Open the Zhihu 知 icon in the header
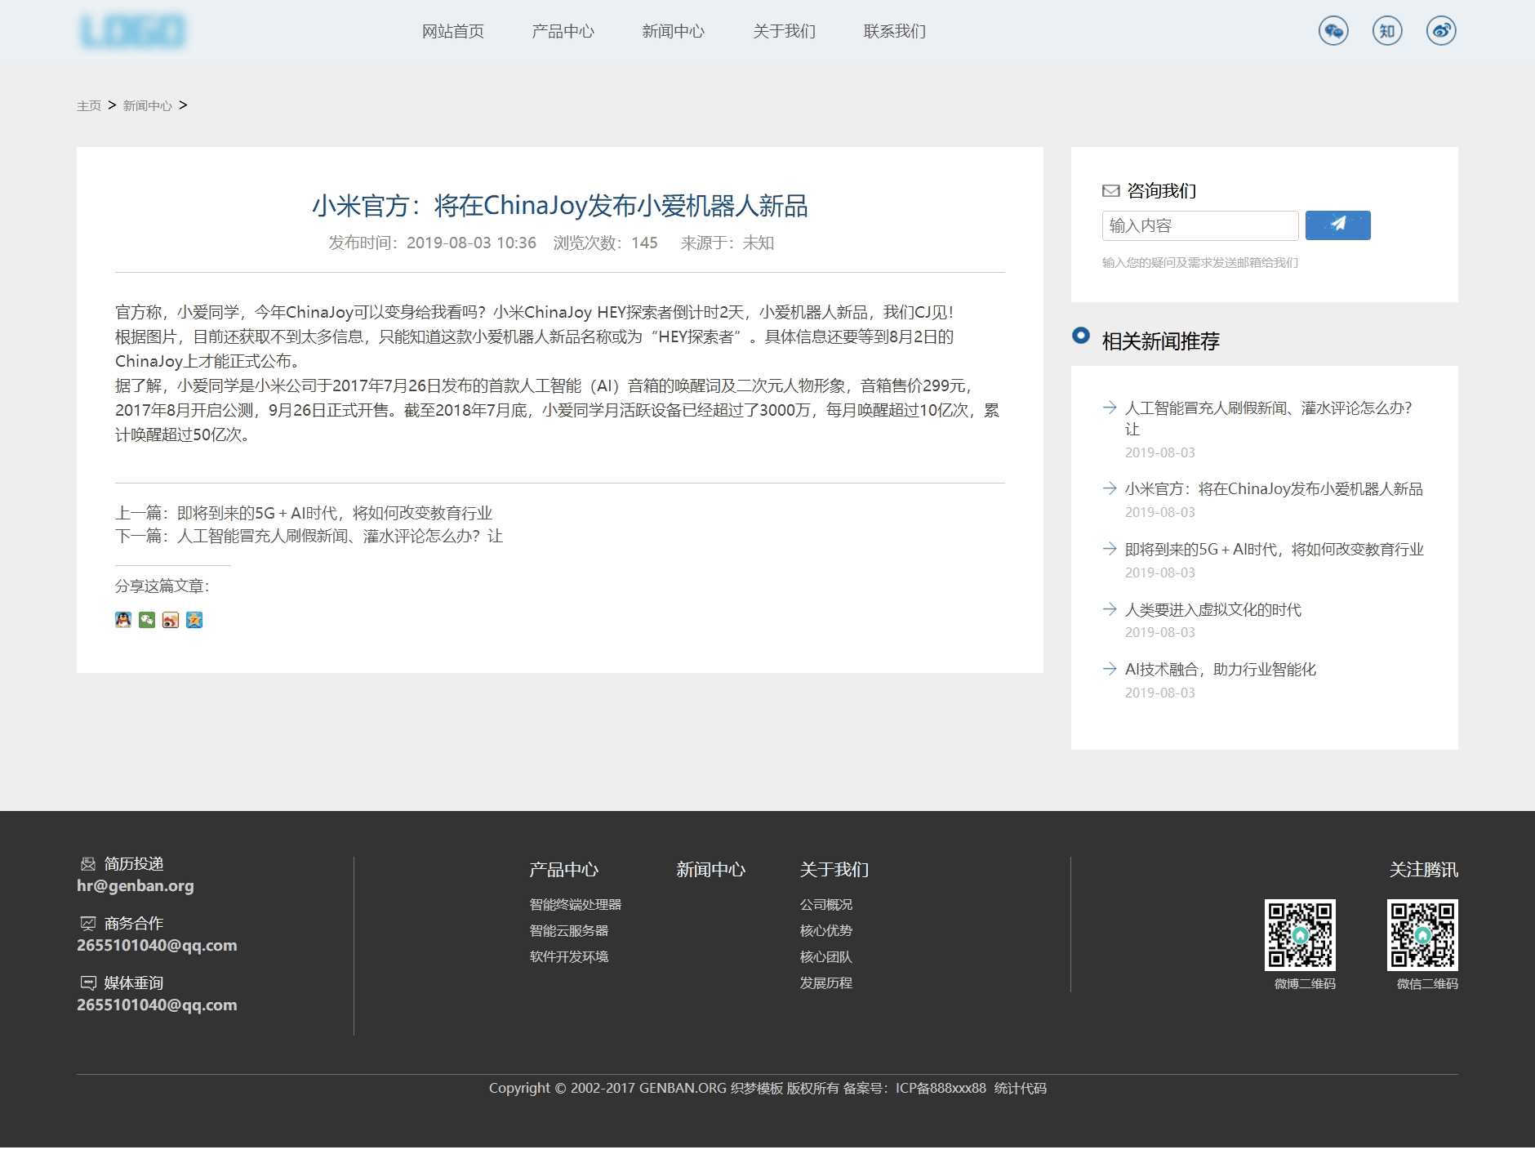The image size is (1535, 1163). point(1387,31)
